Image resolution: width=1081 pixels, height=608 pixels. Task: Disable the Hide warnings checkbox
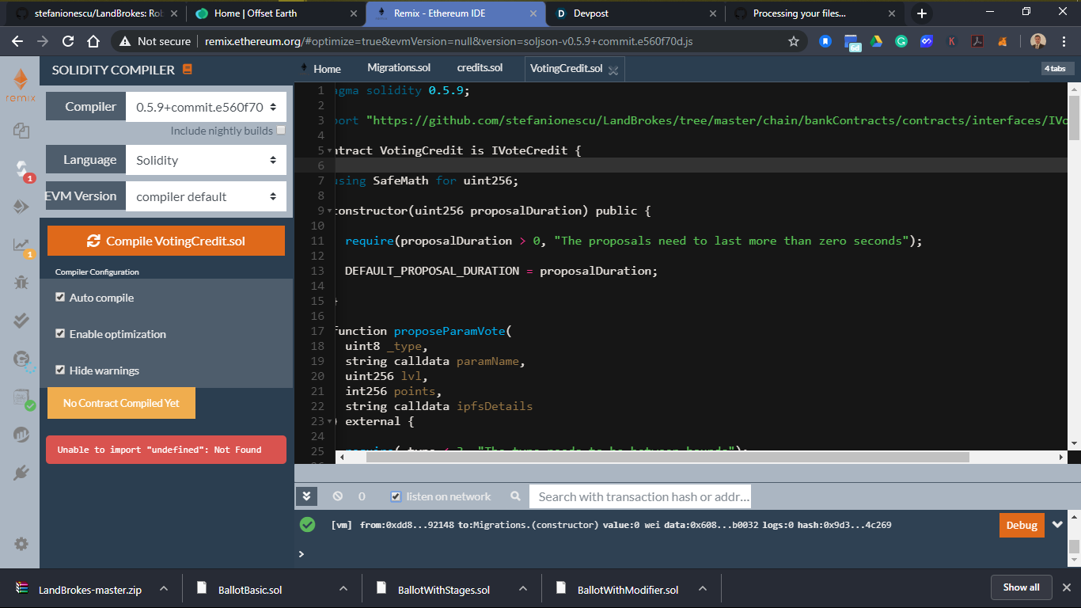point(60,370)
